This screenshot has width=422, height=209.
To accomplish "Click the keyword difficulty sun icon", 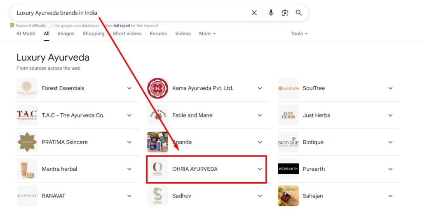I will (12, 25).
